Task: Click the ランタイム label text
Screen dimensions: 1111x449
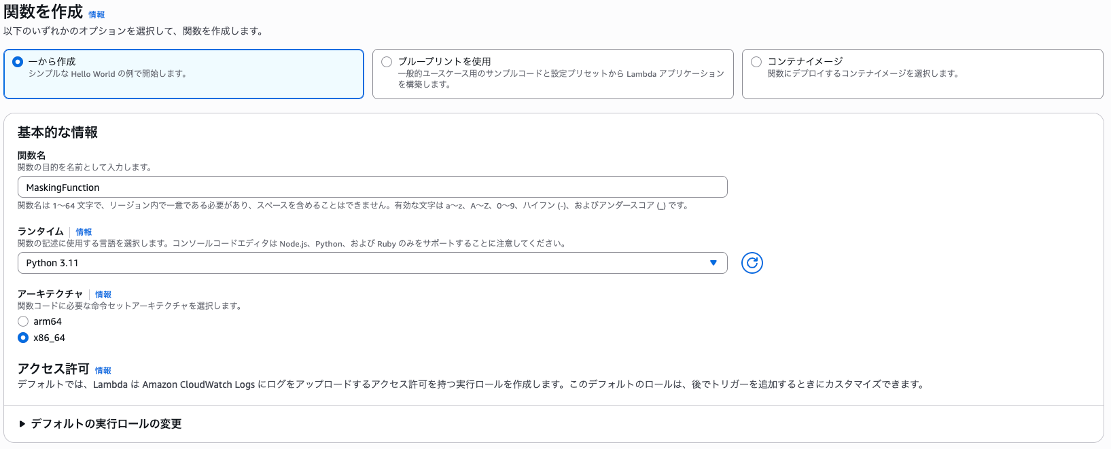Action: 41,232
